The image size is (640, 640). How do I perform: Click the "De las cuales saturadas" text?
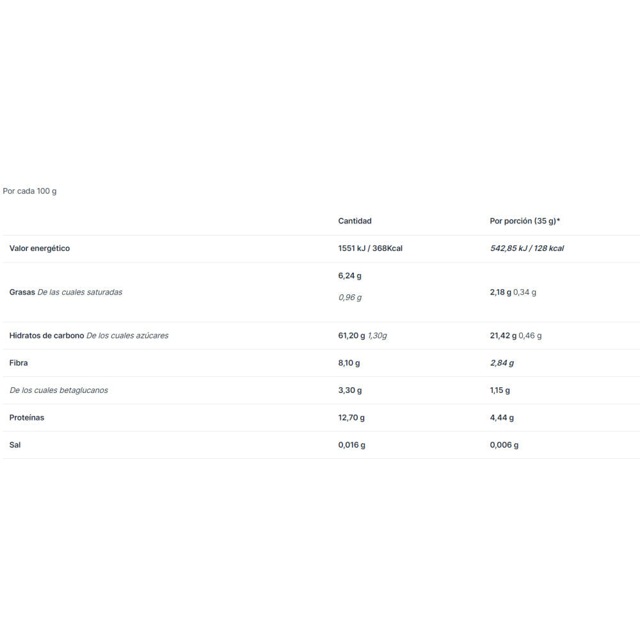80,292
